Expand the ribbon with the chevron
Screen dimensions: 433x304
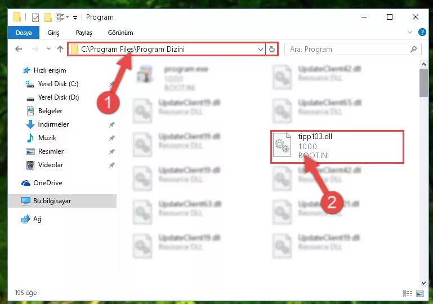coord(410,32)
